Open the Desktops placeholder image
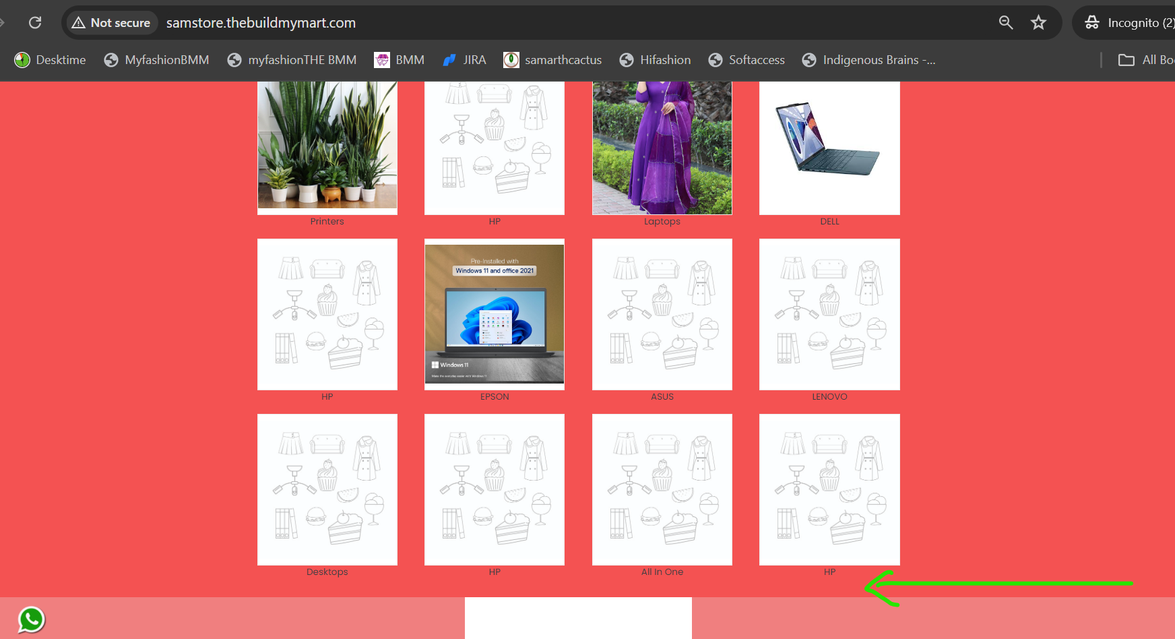This screenshot has width=1175, height=639. click(327, 489)
